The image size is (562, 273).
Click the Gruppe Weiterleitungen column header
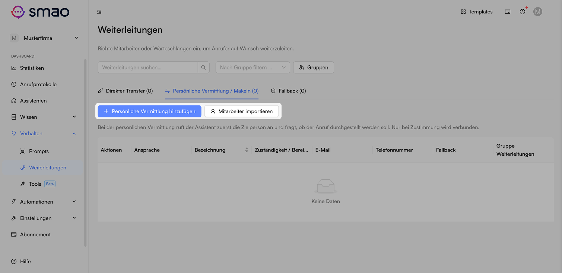click(515, 150)
